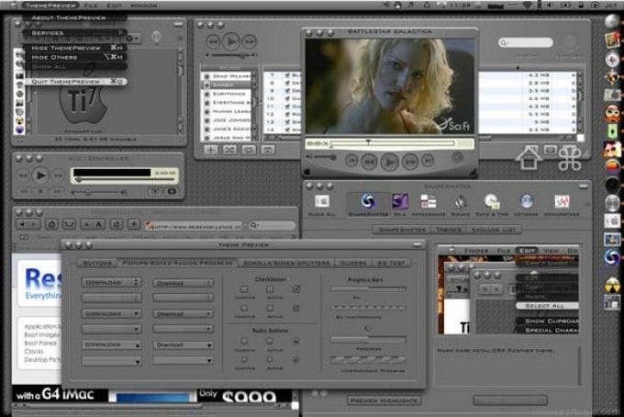Click the ShapeShifter swirl icon in the Dock
The height and width of the screenshot is (417, 624).
(612, 258)
